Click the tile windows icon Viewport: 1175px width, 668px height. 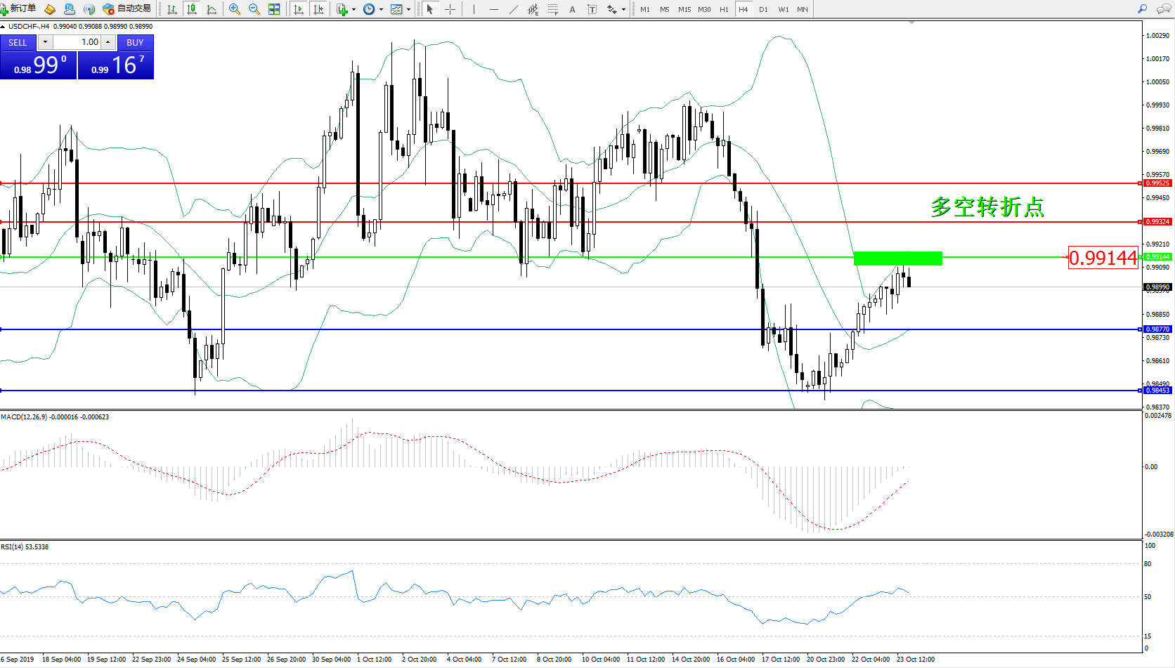click(x=274, y=9)
